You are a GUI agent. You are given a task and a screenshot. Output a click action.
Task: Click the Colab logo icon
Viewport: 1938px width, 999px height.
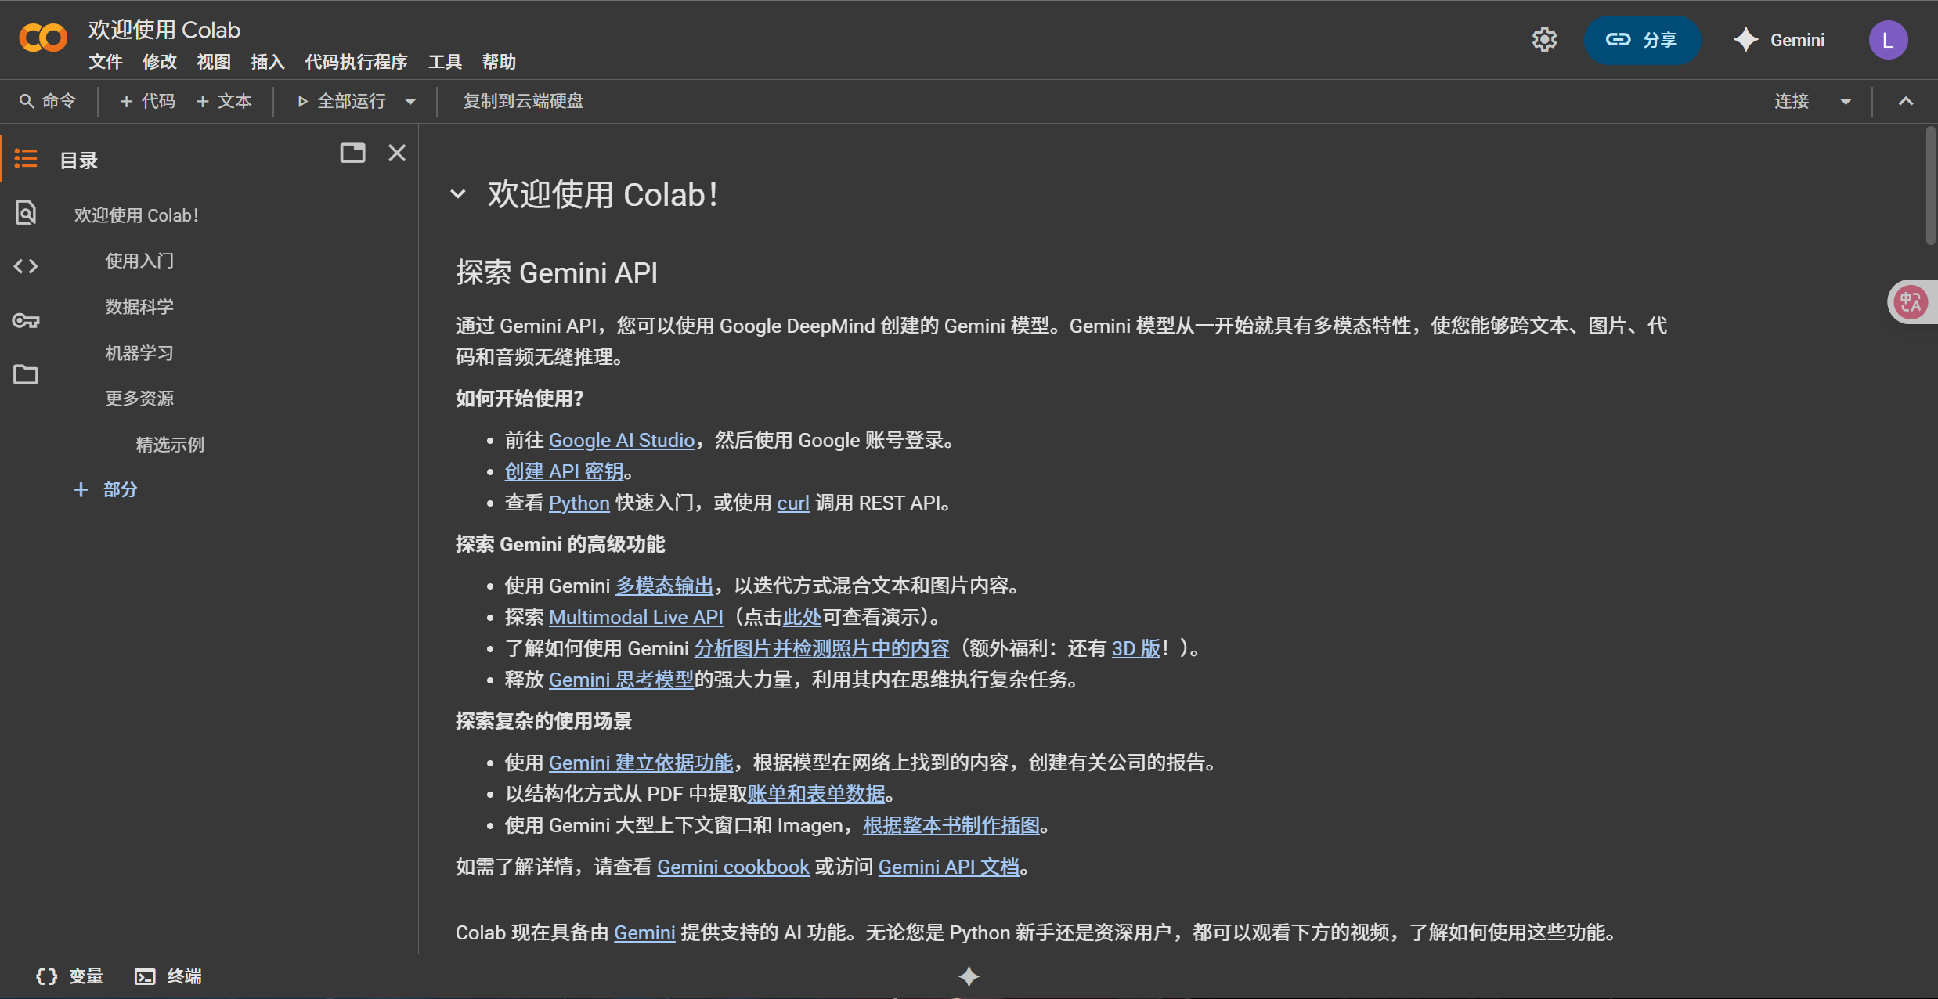pos(43,38)
